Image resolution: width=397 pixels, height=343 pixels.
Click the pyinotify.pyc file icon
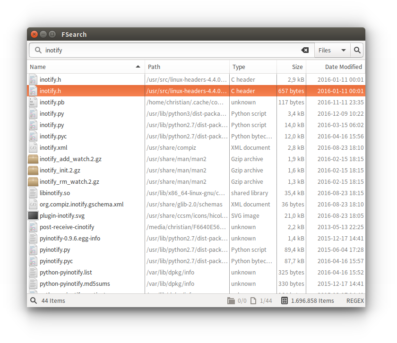[x=33, y=261]
